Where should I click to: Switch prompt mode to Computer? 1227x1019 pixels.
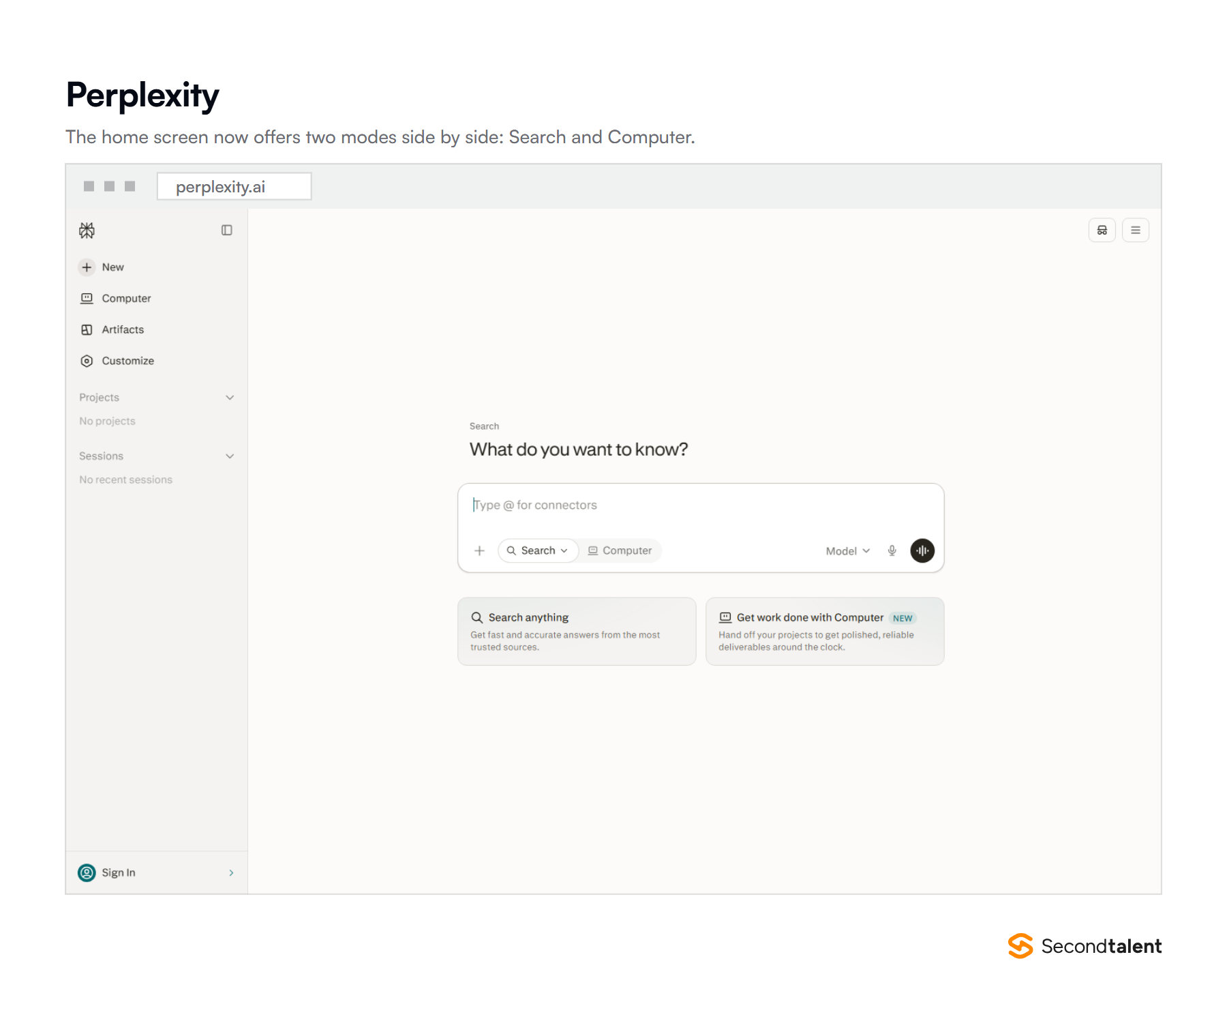[620, 550]
